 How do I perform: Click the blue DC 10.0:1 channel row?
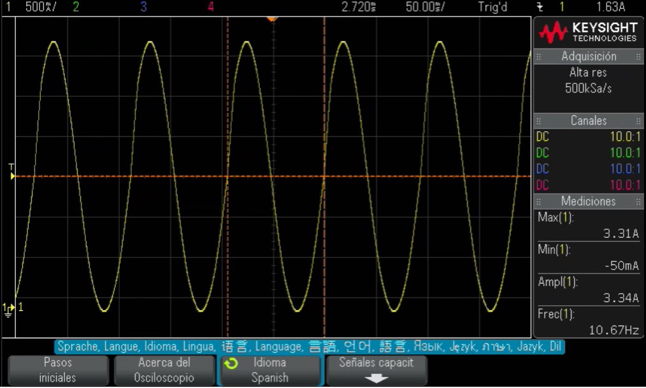pyautogui.click(x=588, y=169)
